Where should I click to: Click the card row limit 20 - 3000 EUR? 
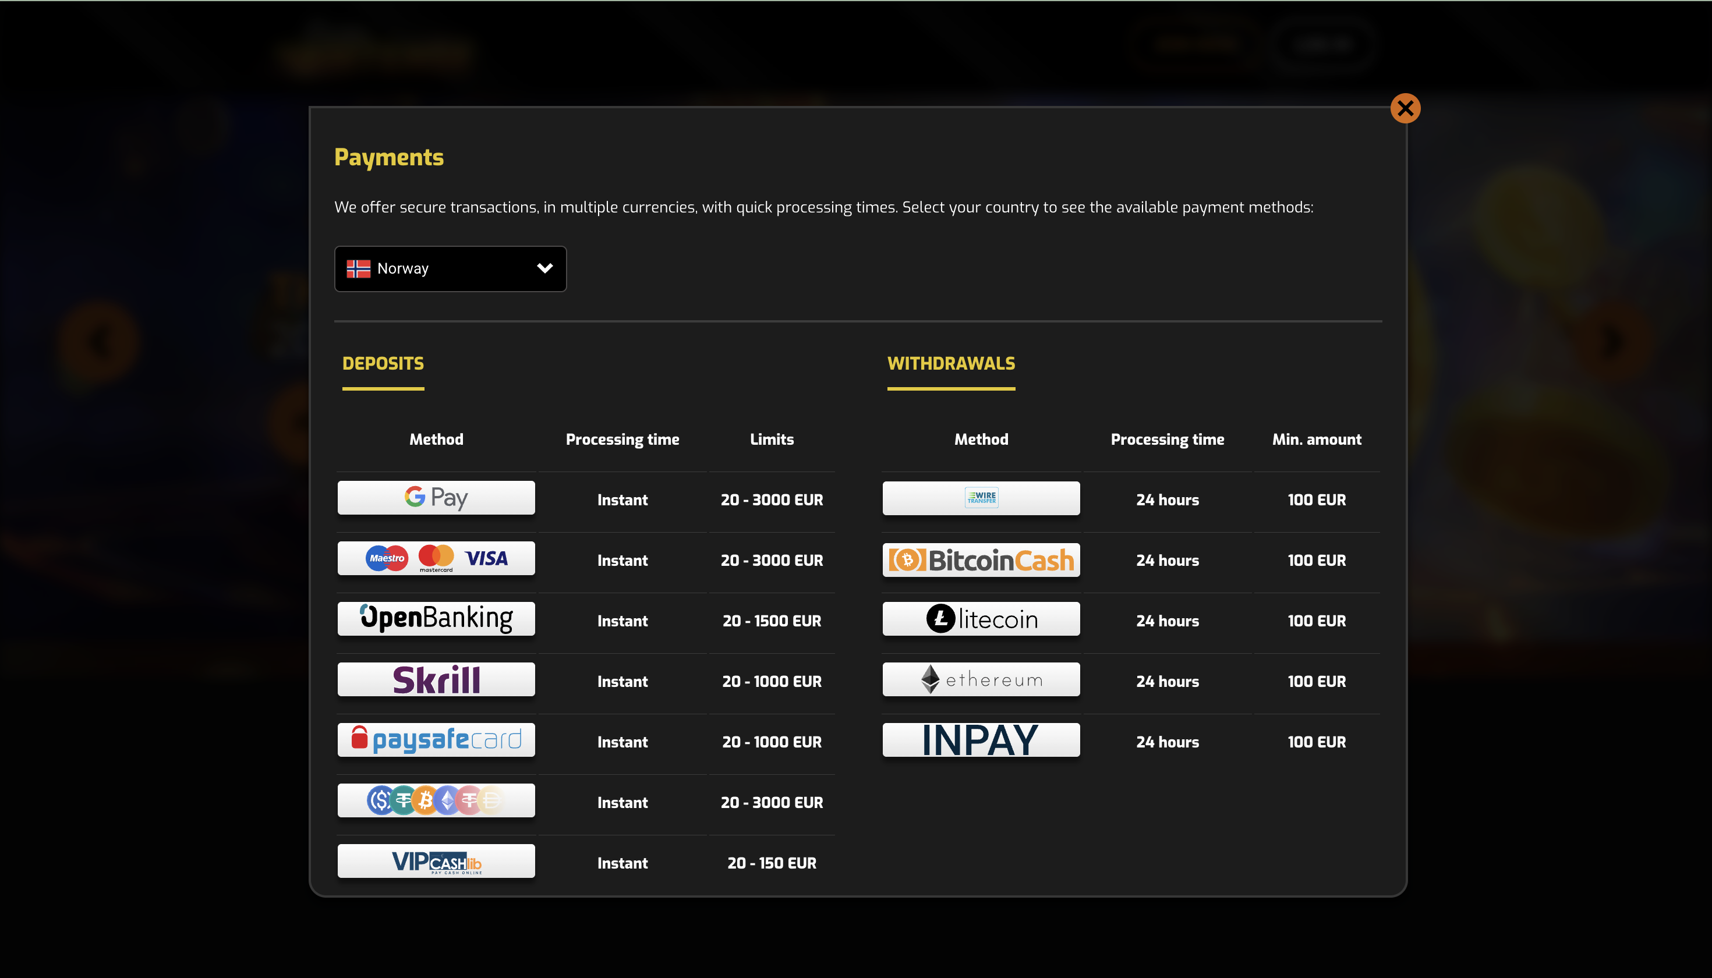point(772,560)
